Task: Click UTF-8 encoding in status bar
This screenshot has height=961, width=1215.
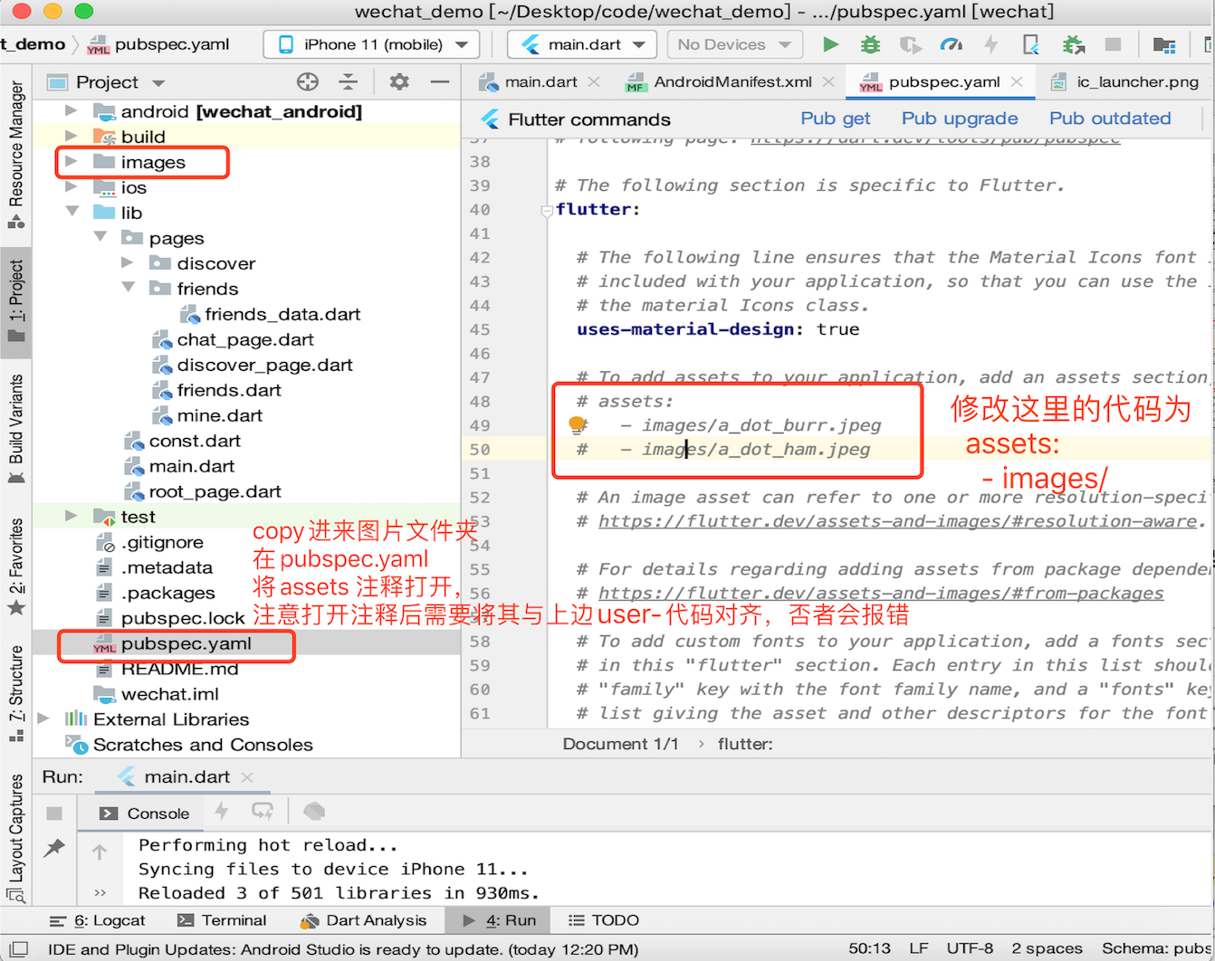Action: (x=970, y=948)
